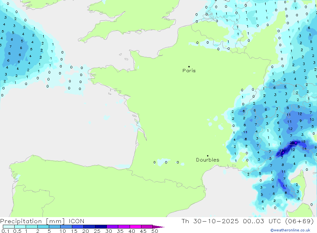Click the map value 17 in the dark blue cell
The width and height of the screenshot is (317, 233).
281,151
